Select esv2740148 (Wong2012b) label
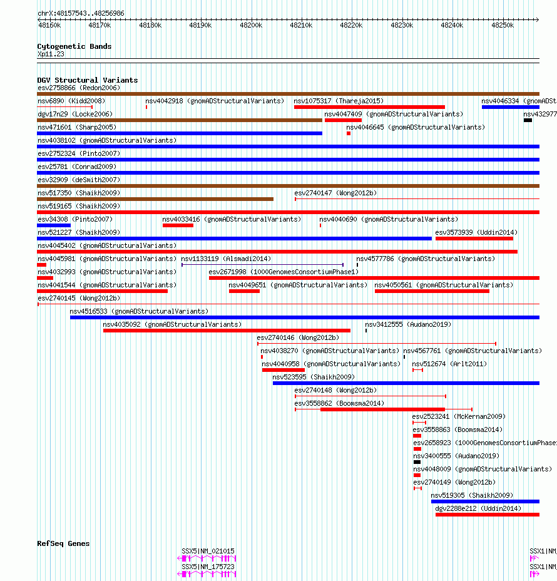 [x=335, y=390]
